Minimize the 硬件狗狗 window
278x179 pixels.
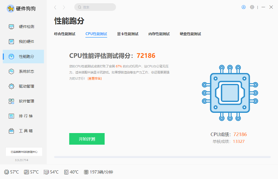tap(263, 7)
